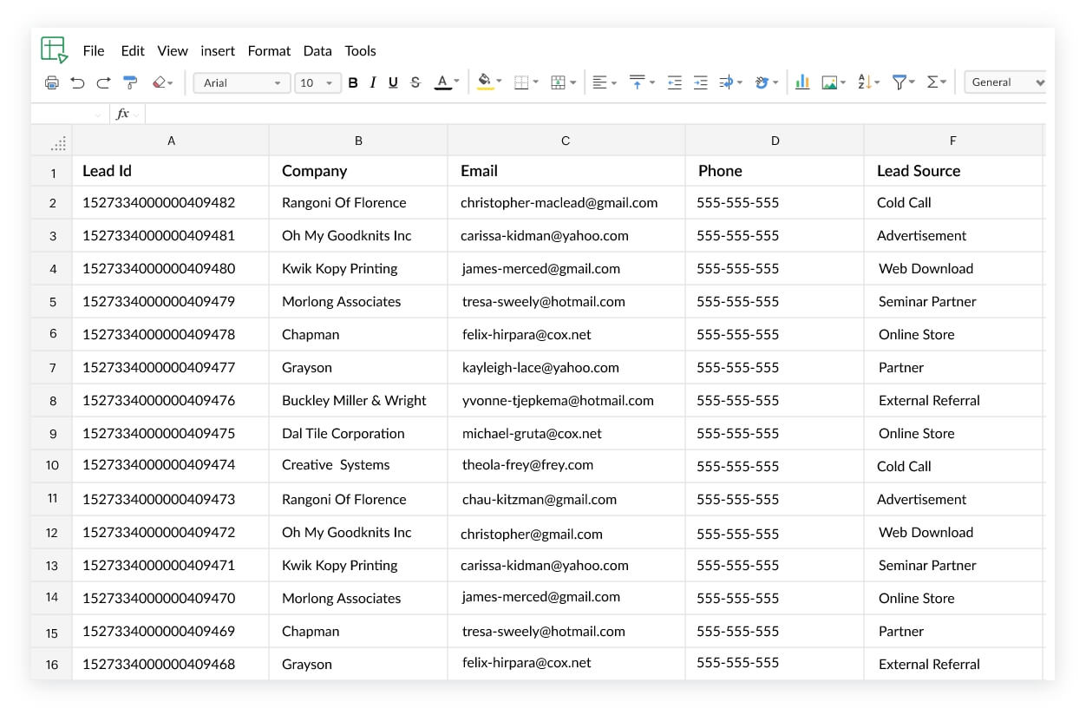Select cell 1527334000000409468
Screen dimensions: 1086x715
(x=171, y=665)
